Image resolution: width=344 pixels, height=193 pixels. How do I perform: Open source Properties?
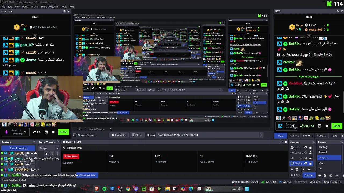(119, 135)
